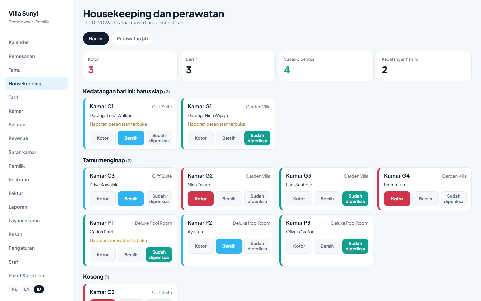Open the maintenance report link for Kamar C1
The image size is (481, 301).
pyautogui.click(x=118, y=124)
